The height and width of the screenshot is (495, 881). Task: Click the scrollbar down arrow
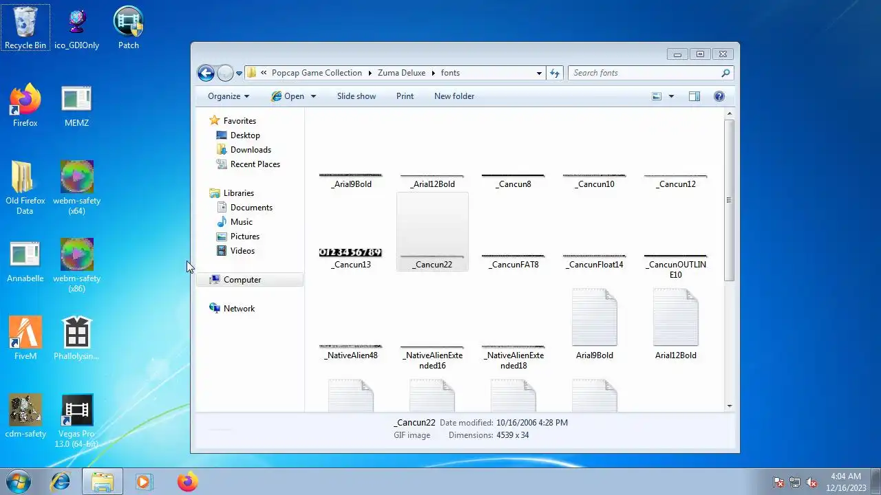(729, 406)
